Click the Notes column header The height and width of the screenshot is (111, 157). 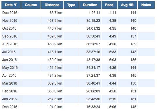[x=146, y=5]
